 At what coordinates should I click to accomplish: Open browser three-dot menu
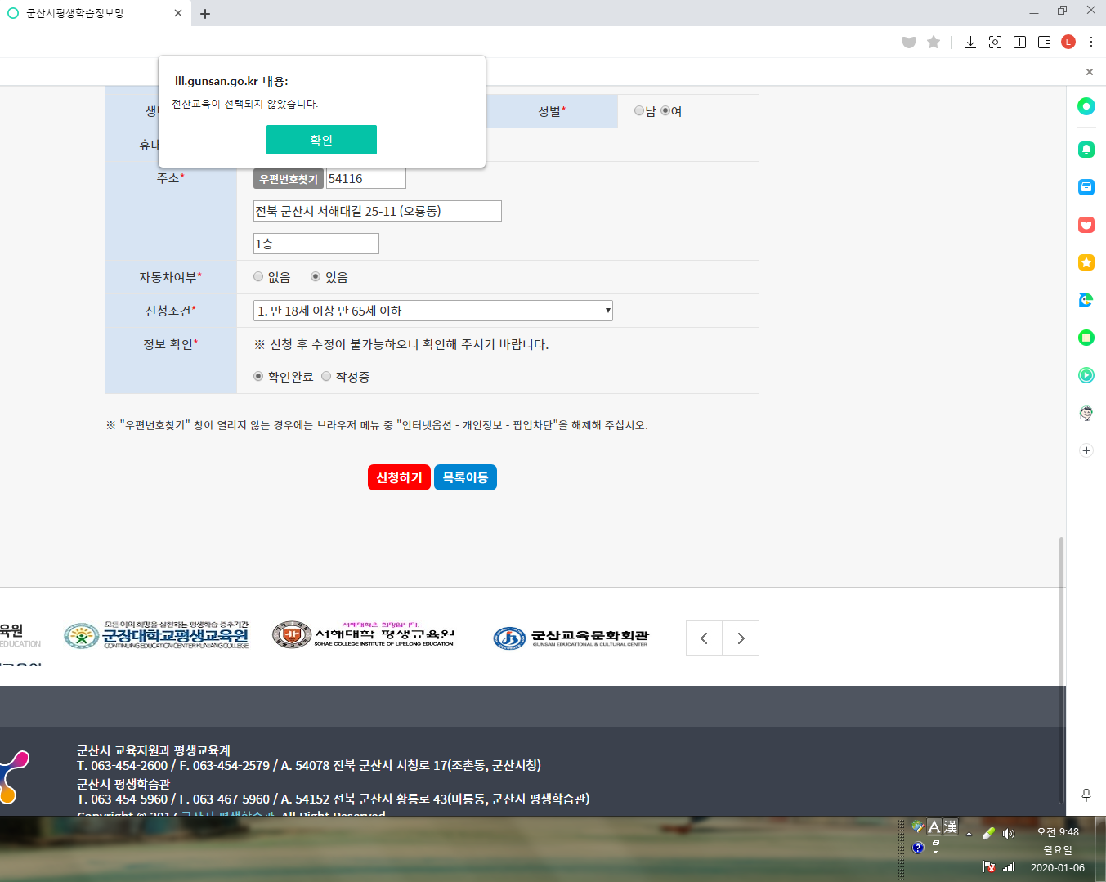click(1091, 43)
